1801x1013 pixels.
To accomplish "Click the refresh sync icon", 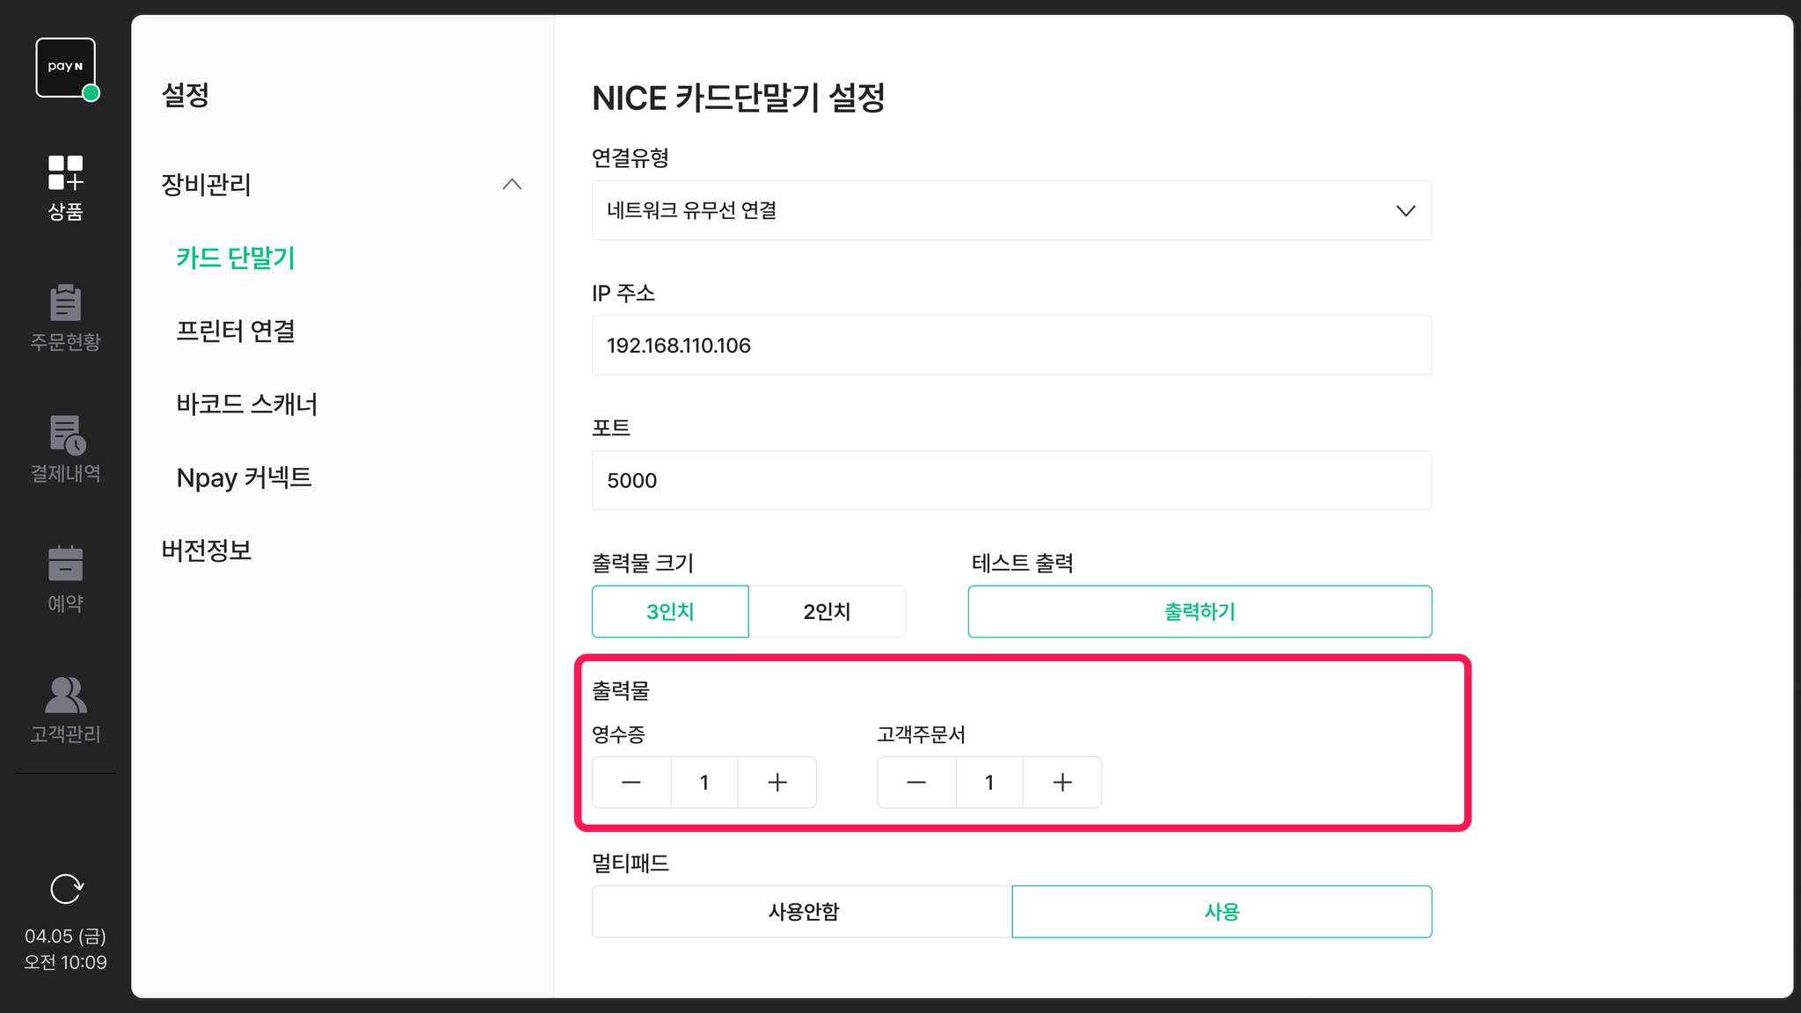I will [x=66, y=889].
